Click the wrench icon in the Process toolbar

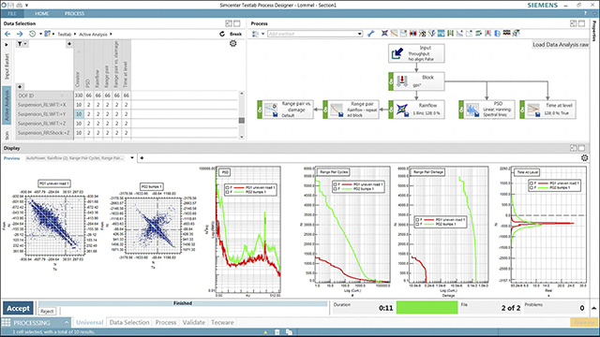point(370,34)
